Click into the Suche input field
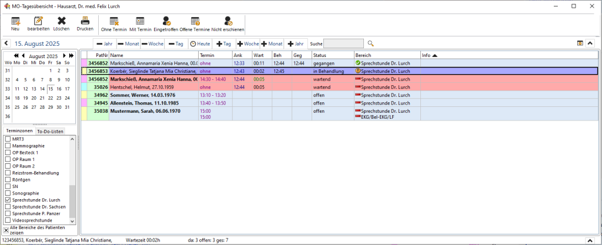The width and height of the screenshot is (602, 245). tap(343, 43)
